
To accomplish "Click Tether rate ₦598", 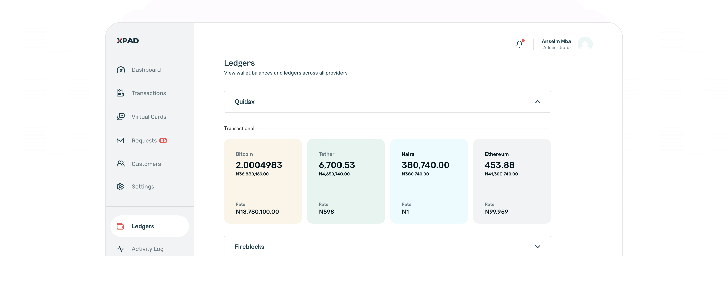I will pos(326,212).
